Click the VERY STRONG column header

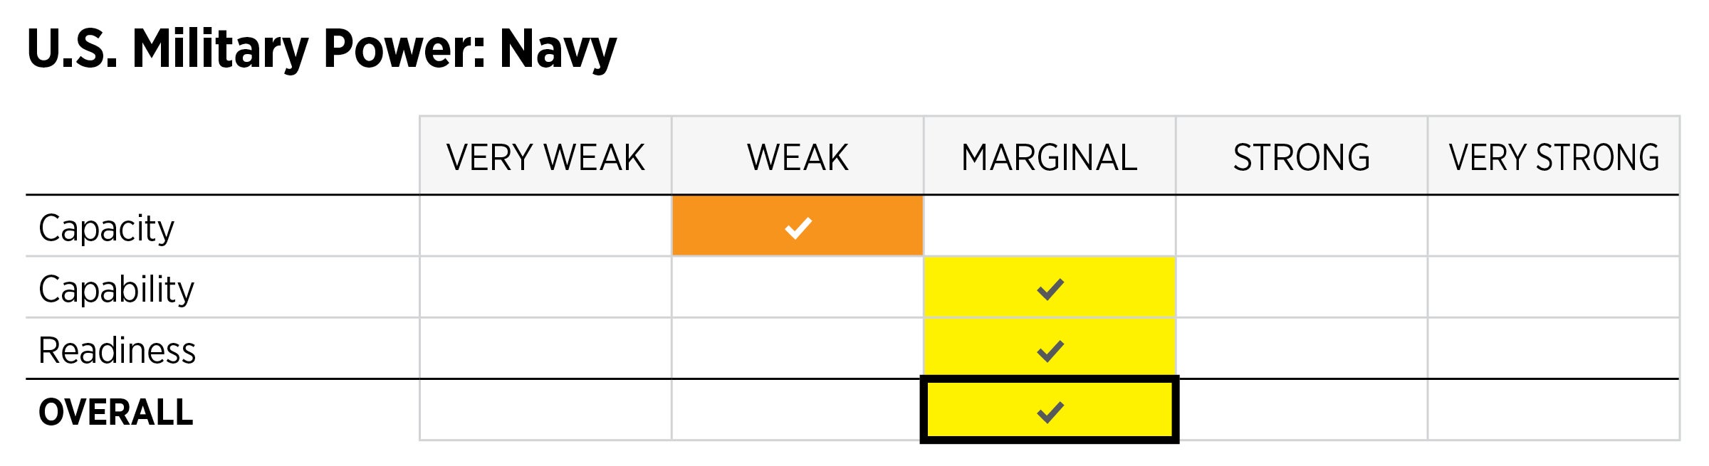point(1554,157)
